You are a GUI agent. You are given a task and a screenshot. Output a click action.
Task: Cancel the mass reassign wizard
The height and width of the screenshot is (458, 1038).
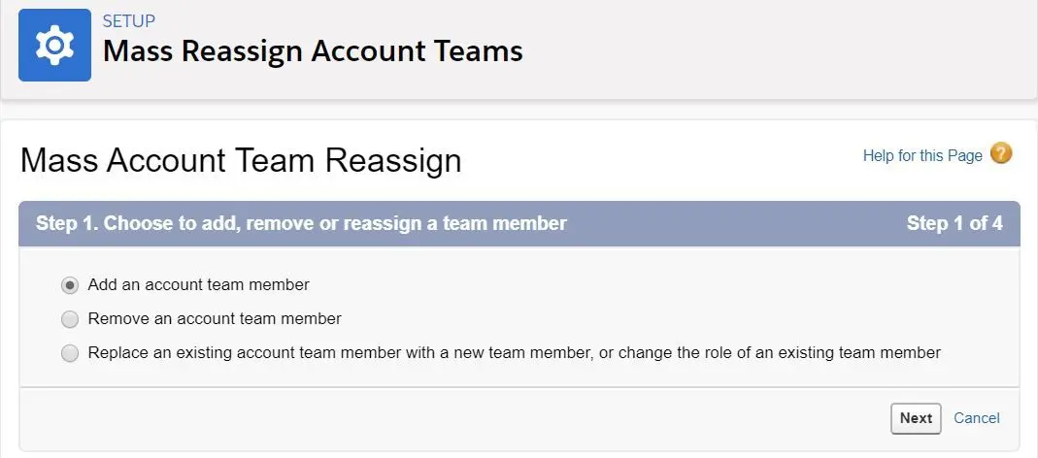(977, 418)
